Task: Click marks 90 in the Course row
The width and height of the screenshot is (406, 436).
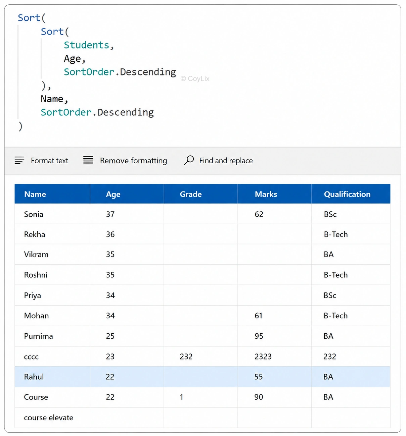Action: [259, 397]
